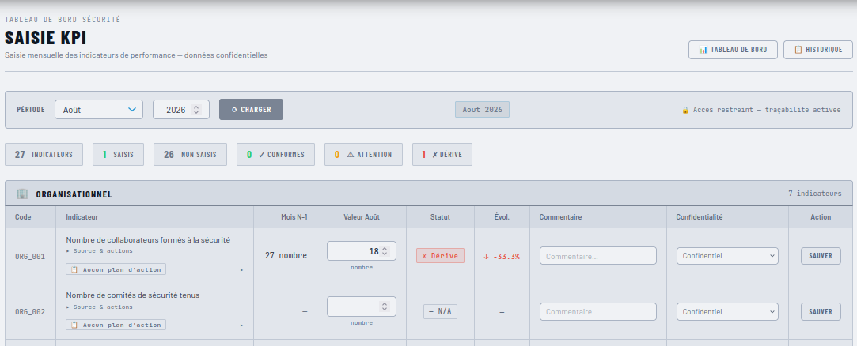The width and height of the screenshot is (857, 346).
Task: Click the clipboard icon in ORG_002 plan badge
Action: coord(75,325)
